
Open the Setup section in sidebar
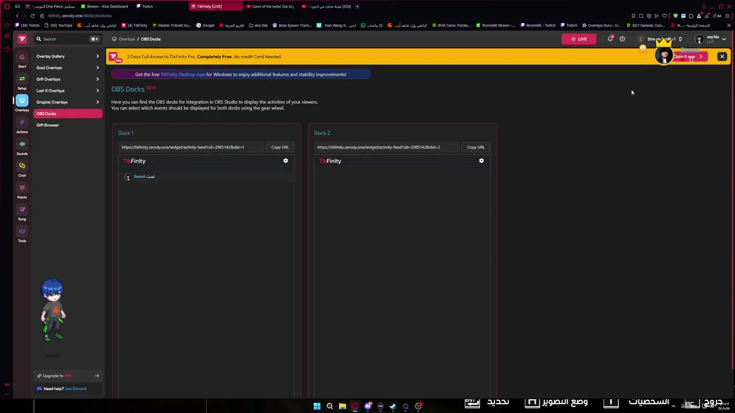[22, 81]
